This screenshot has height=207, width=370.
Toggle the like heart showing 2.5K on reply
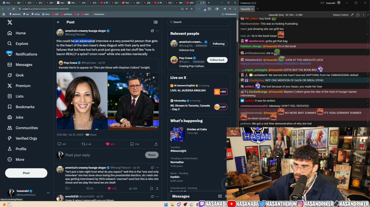(x=109, y=188)
